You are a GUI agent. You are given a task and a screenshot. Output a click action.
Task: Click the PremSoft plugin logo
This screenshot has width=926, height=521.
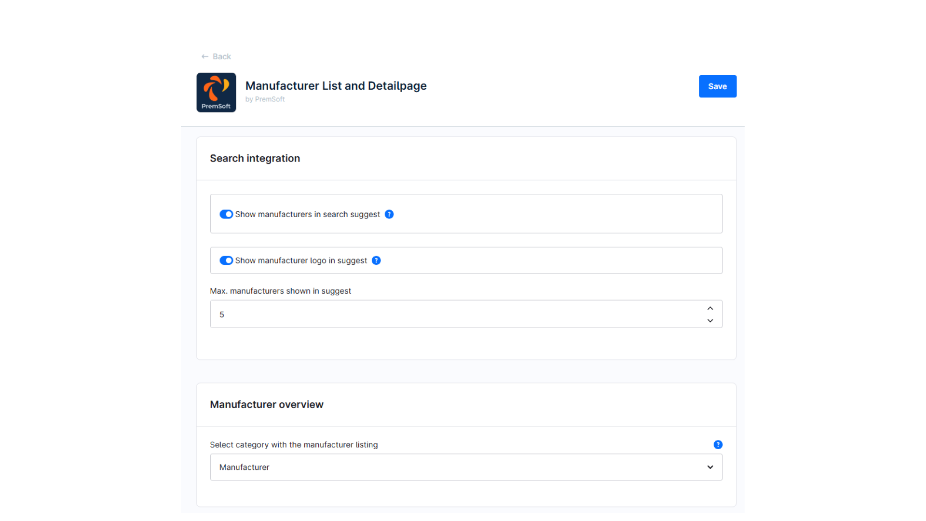pyautogui.click(x=216, y=92)
